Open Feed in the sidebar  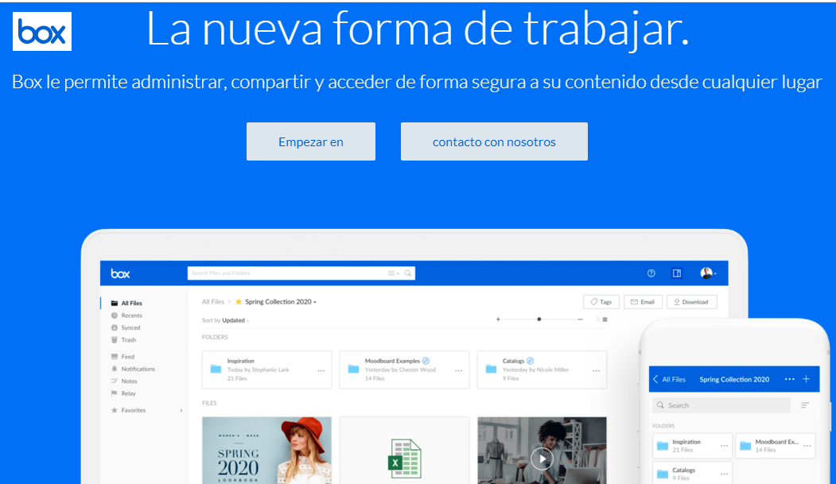(122, 357)
